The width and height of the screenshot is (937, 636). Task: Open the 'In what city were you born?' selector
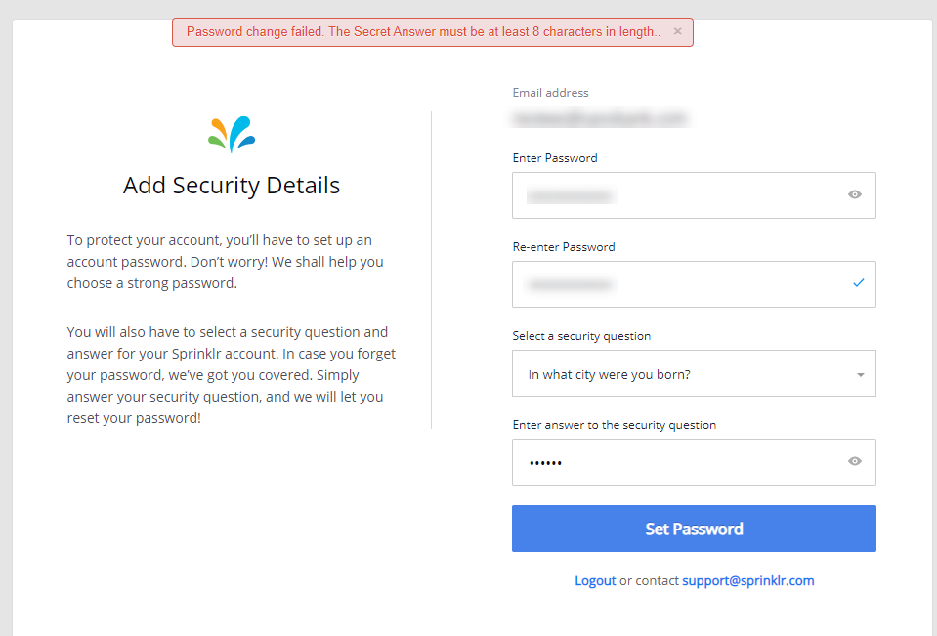(x=694, y=373)
